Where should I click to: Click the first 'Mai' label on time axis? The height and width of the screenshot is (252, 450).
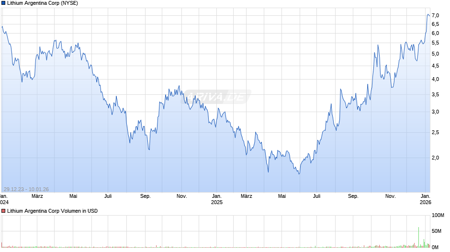pyautogui.click(x=73, y=196)
